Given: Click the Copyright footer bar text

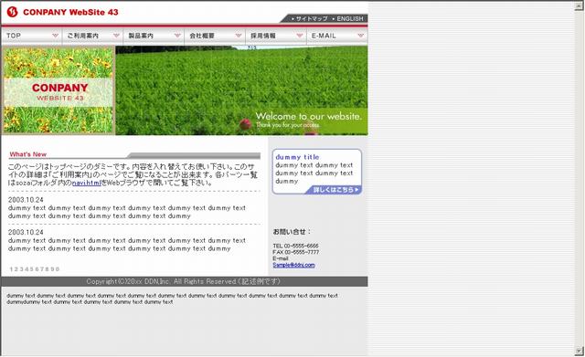Looking at the screenshot, I should (183, 281).
